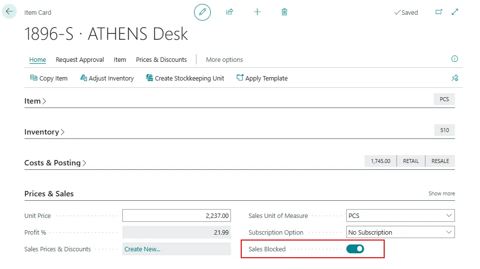Click the Sales Prices & Discounts label
480x269 pixels.
point(57,249)
